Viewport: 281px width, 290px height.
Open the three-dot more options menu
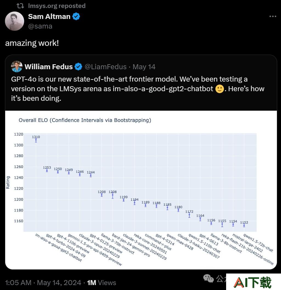tap(273, 16)
